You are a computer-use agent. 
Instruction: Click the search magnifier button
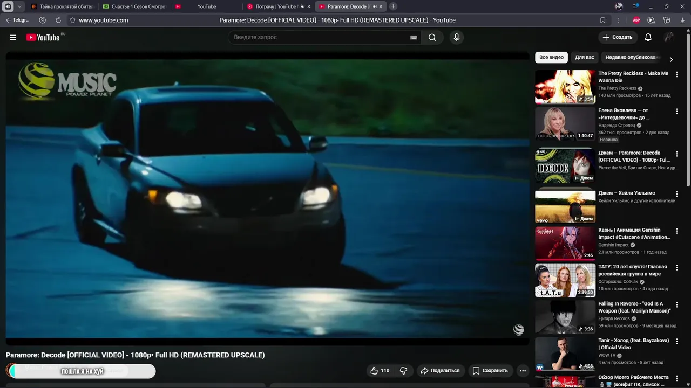(432, 37)
